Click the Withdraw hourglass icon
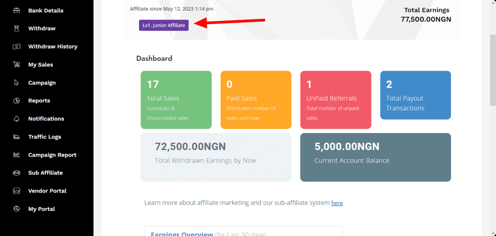The image size is (496, 236). (x=16, y=29)
